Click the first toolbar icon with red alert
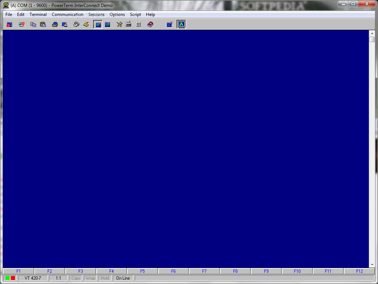Image resolution: width=378 pixels, height=284 pixels. pos(9,24)
